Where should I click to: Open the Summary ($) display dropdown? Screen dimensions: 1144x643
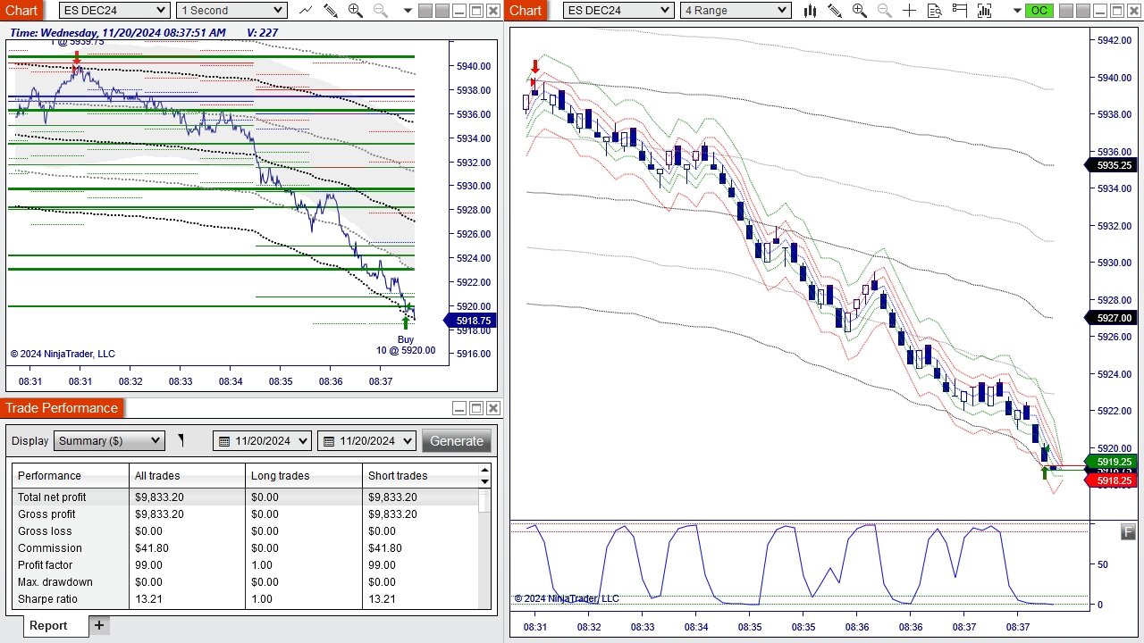[x=109, y=440]
